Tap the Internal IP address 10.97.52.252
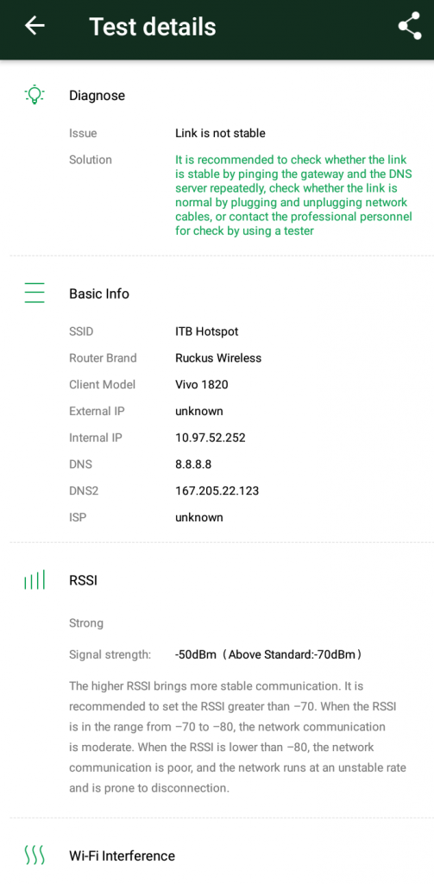The width and height of the screenshot is (434, 884). tap(211, 438)
